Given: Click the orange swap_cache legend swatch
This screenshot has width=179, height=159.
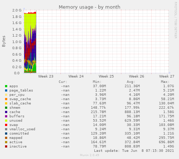Looking at the screenshot, I should point(6,99).
